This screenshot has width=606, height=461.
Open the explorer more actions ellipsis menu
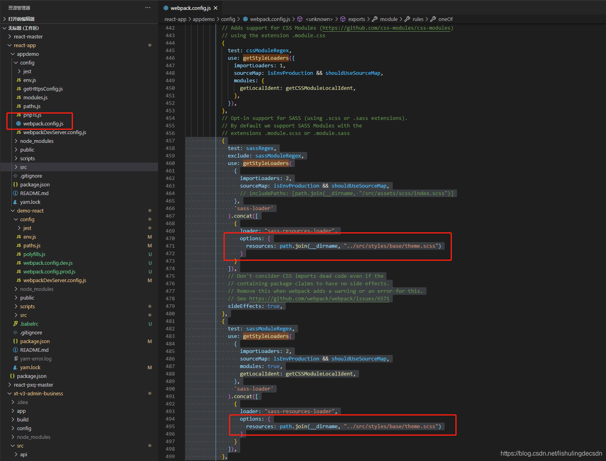point(148,8)
